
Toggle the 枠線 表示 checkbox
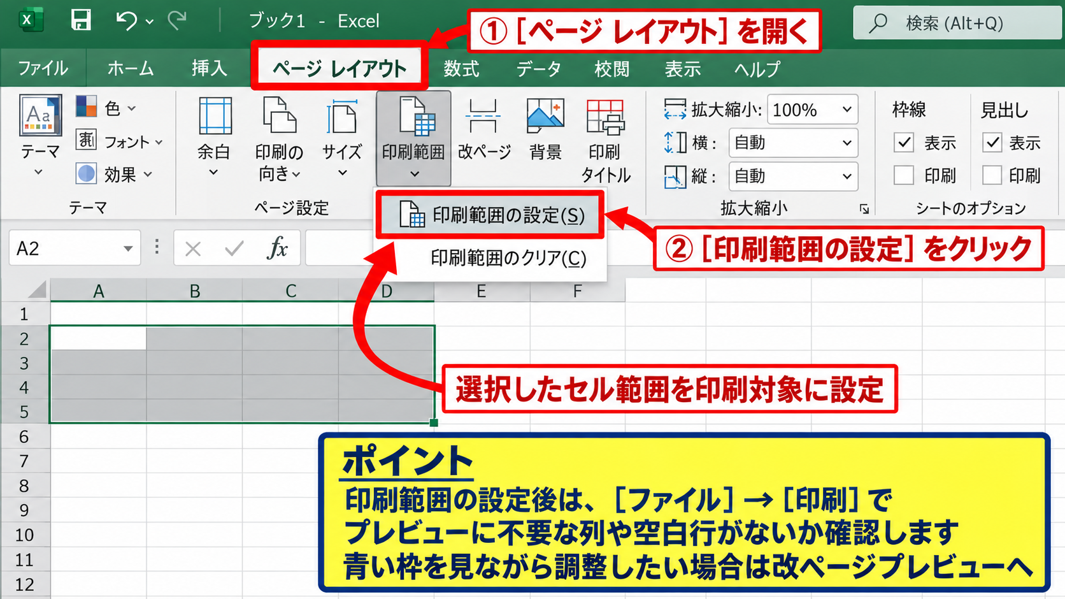coord(904,142)
